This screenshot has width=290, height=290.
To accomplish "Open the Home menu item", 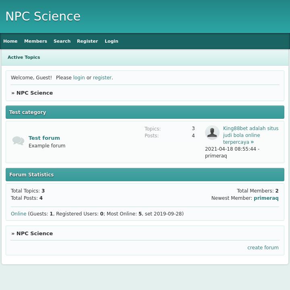I will [10, 41].
